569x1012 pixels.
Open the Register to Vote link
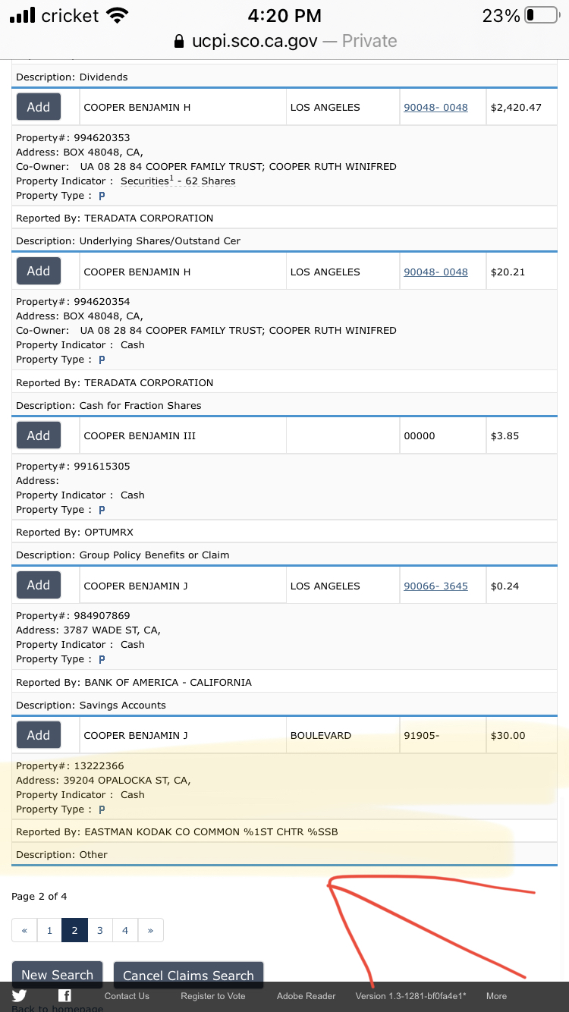click(x=213, y=996)
